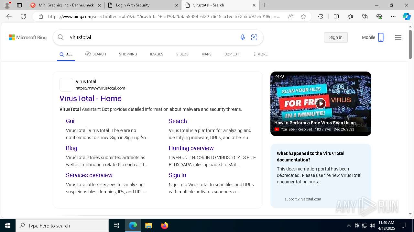Focus the browser address bar URL
The image size is (414, 232).
[164, 16]
